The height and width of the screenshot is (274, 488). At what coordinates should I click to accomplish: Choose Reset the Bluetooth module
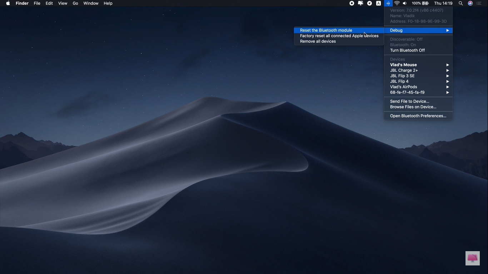[x=339, y=30]
